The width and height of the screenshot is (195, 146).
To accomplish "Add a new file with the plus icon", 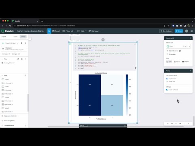I will coord(25,59).
